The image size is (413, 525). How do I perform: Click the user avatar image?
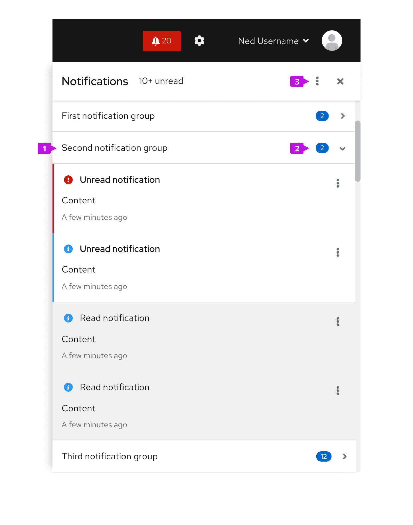332,41
